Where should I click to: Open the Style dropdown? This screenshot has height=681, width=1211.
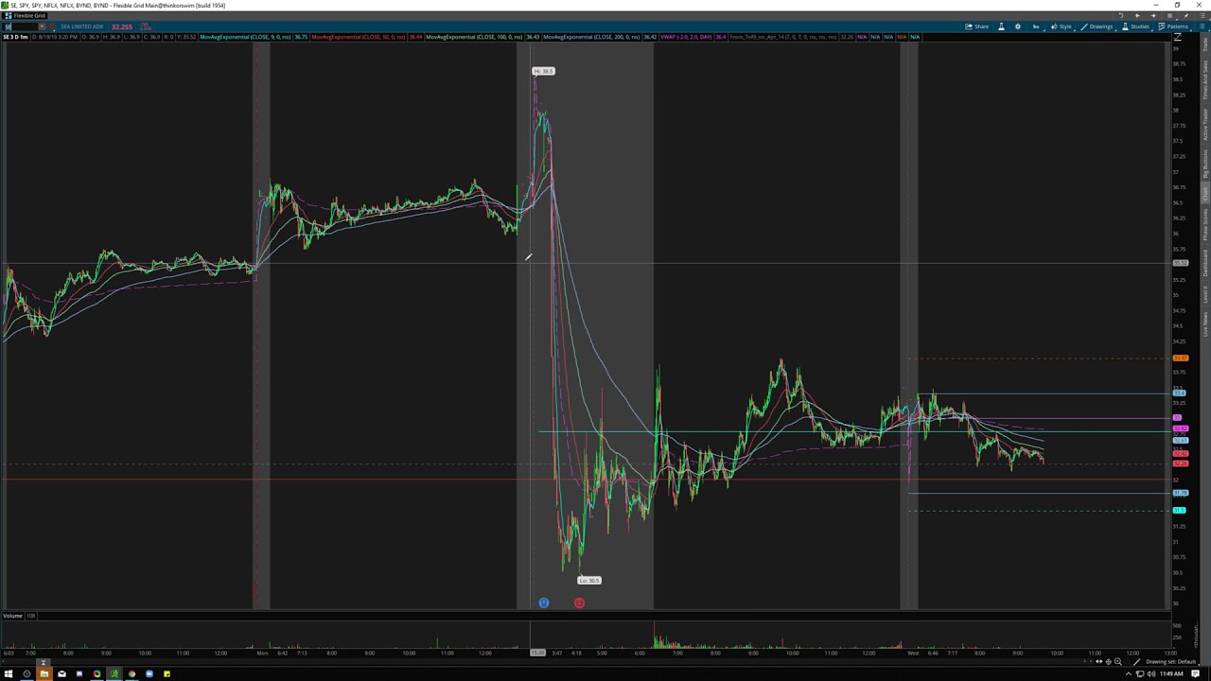click(1061, 26)
